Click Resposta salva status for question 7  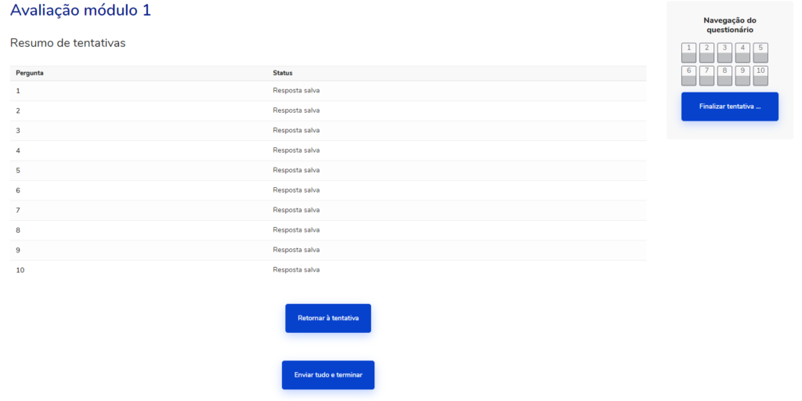296,210
